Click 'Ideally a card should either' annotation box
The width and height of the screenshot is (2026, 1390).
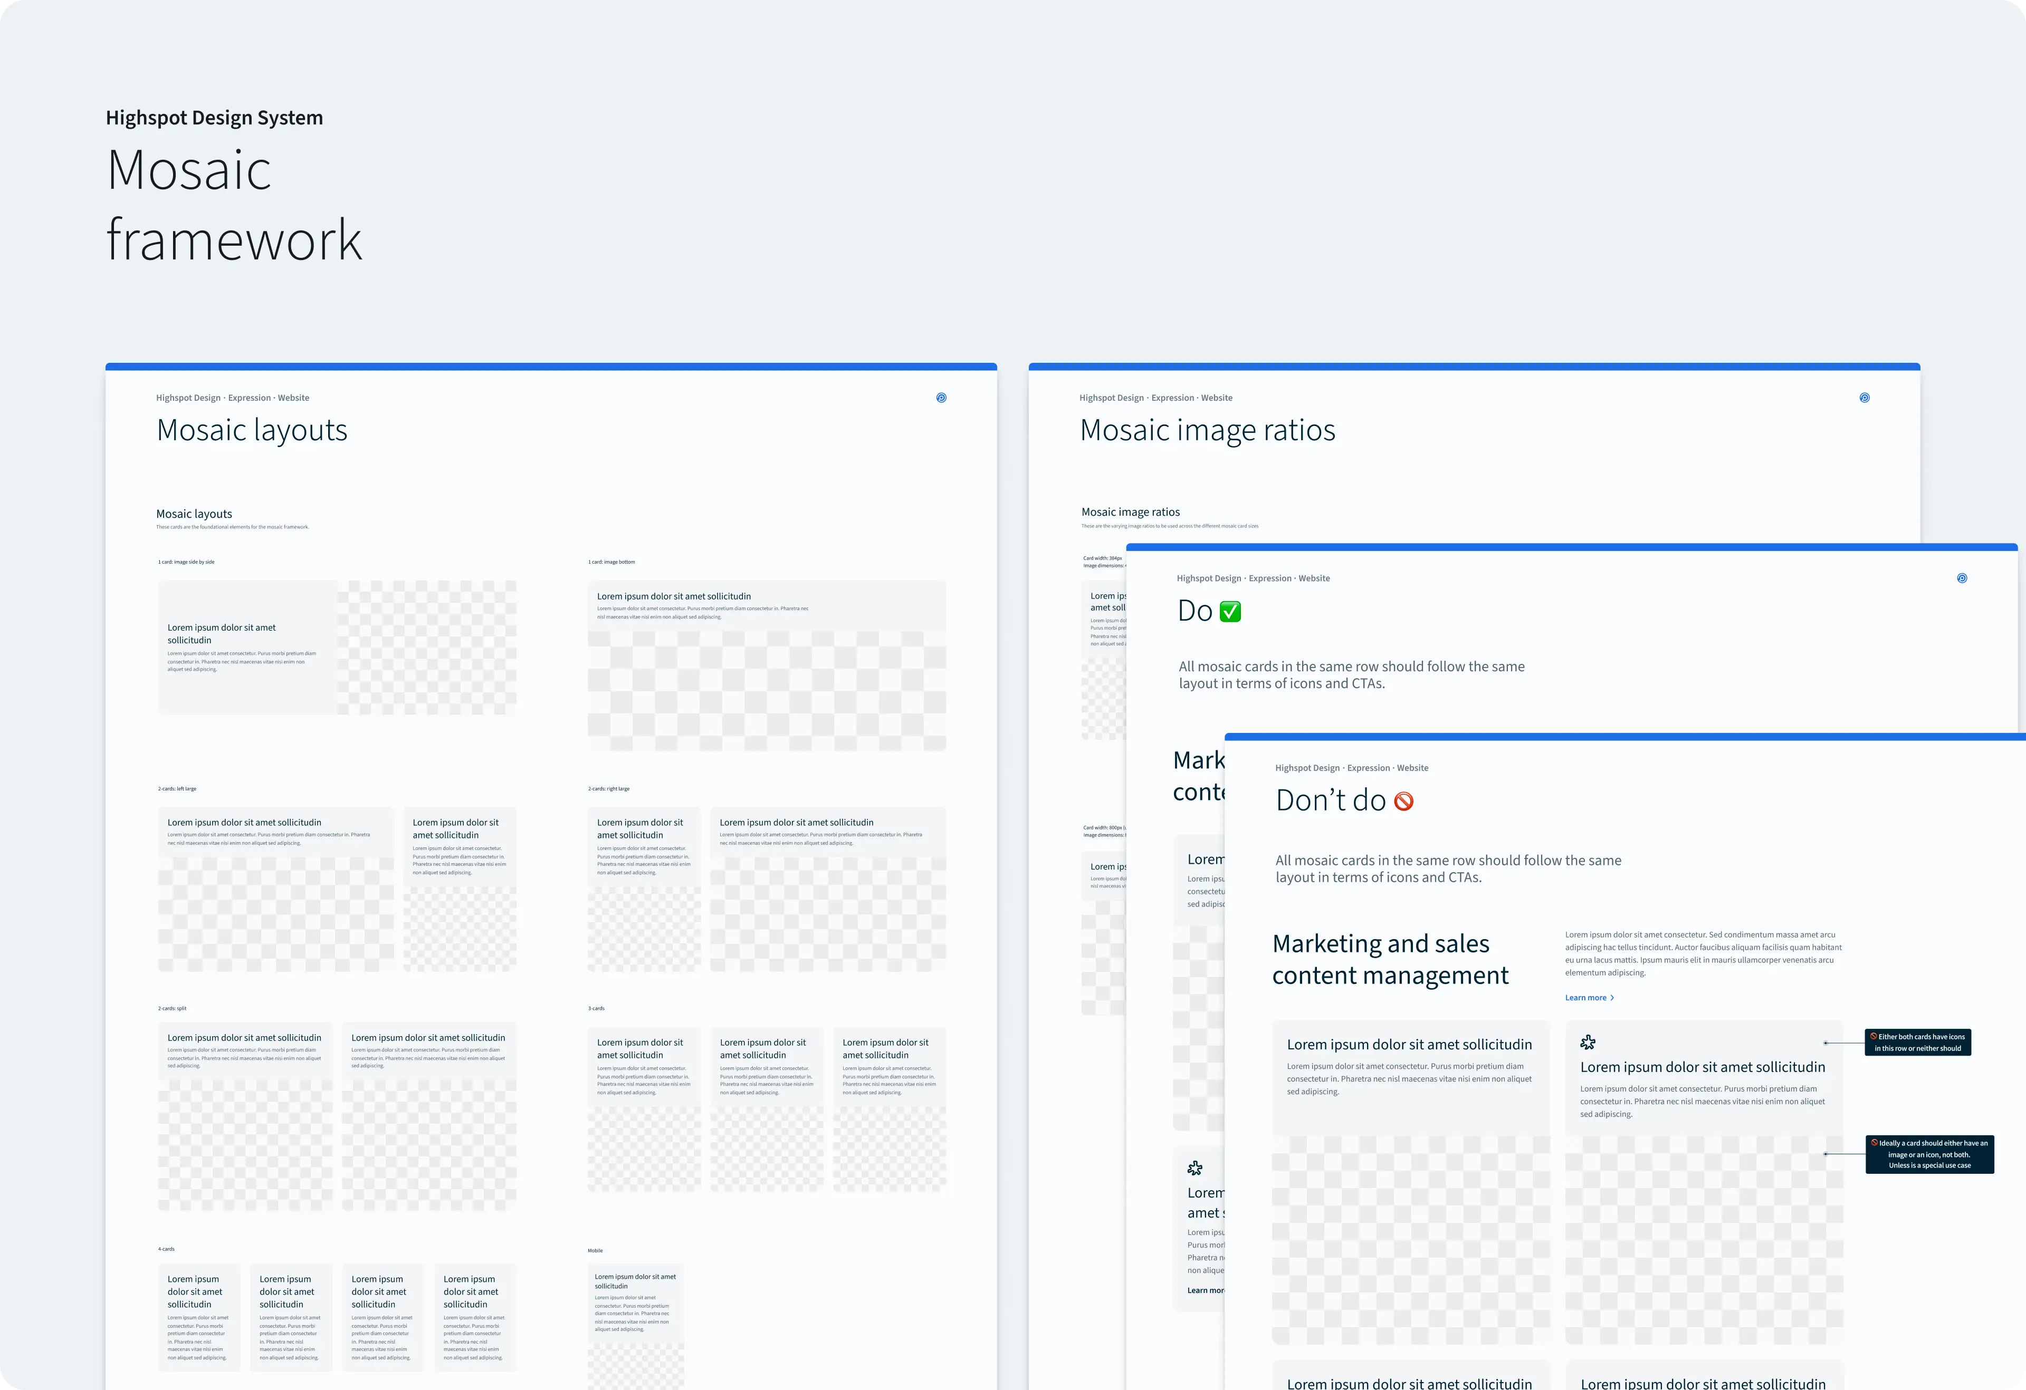pyautogui.click(x=1929, y=1154)
